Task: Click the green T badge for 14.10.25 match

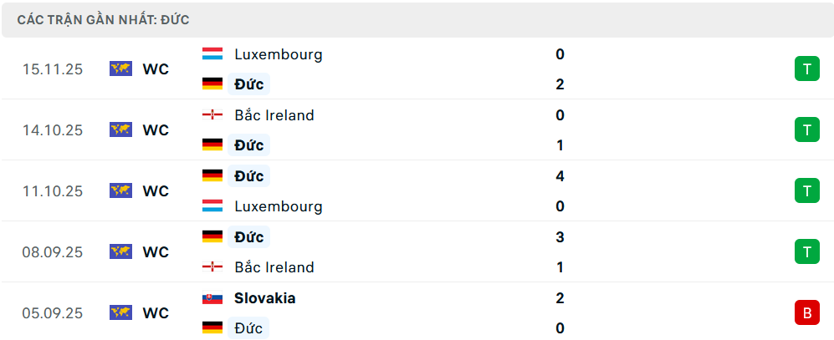Action: [x=806, y=130]
